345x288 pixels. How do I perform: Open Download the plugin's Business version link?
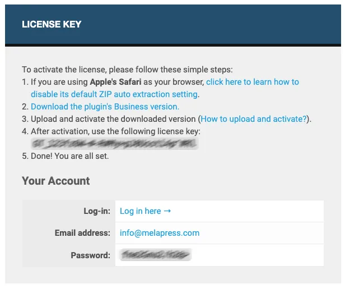[x=105, y=107]
